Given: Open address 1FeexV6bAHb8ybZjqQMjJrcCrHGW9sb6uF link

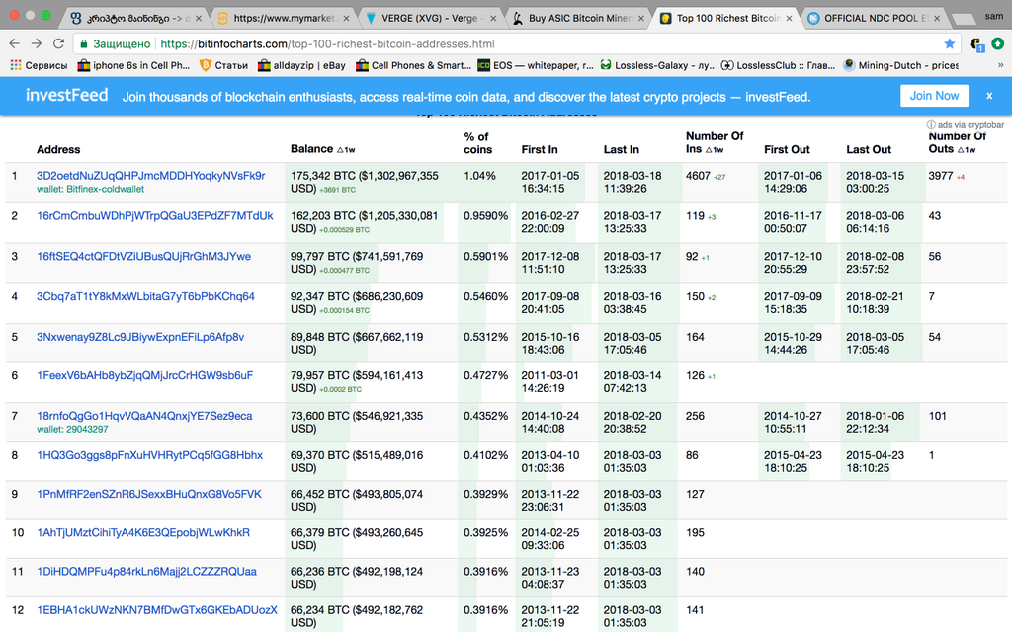Looking at the screenshot, I should click(x=144, y=375).
